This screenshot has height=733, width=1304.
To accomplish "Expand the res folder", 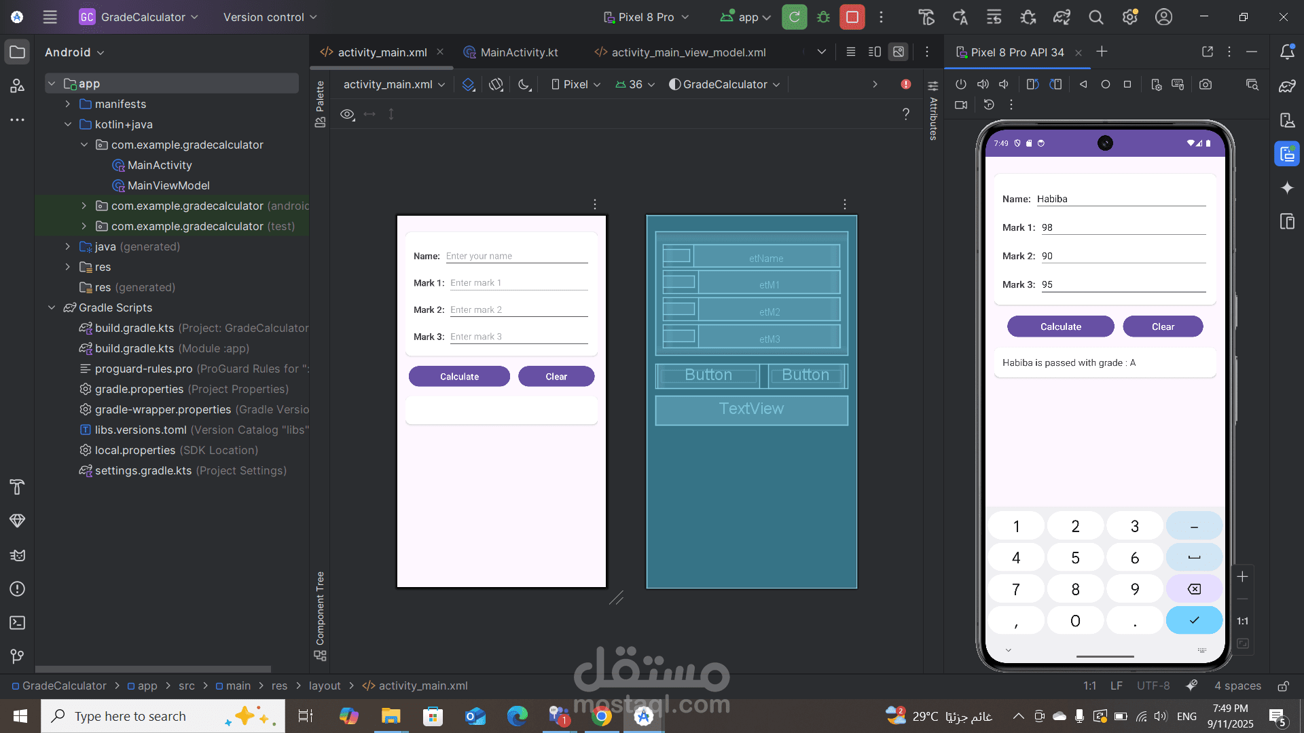I will coord(67,267).
